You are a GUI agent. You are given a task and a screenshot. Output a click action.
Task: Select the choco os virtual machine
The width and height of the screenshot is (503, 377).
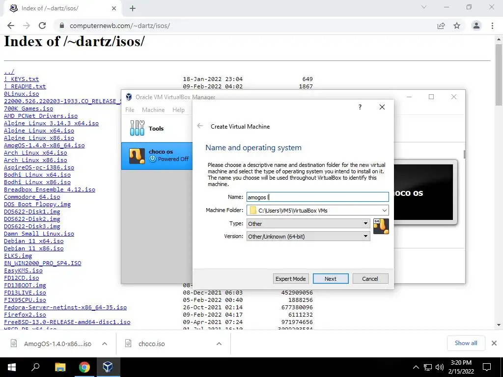pos(157,156)
